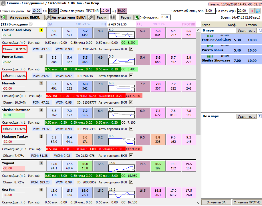Click the По ходу игры field showing 20.00
The width and height of the screenshot is (262, 206).
[243, 11]
